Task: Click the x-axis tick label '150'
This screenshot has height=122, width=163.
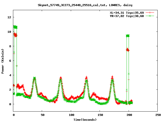Action: click(x=100, y=115)
